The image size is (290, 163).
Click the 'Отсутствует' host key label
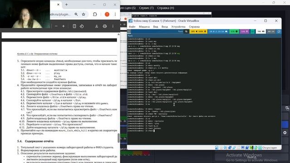[x=270, y=148]
